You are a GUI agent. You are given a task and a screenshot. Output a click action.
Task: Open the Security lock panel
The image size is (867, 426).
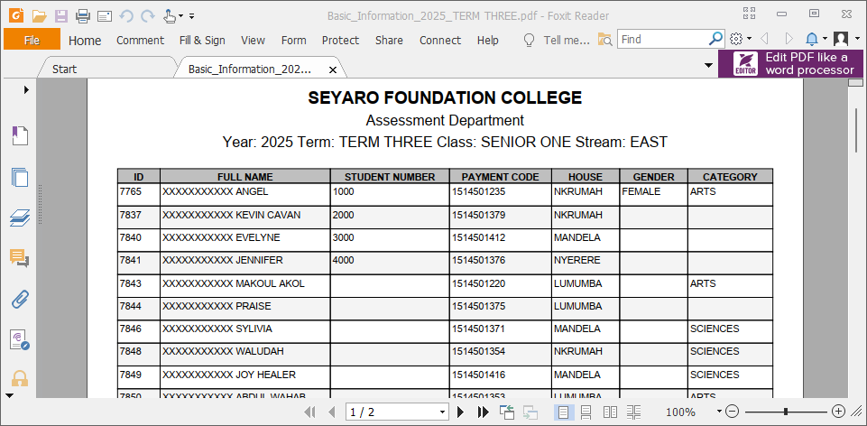(x=20, y=378)
